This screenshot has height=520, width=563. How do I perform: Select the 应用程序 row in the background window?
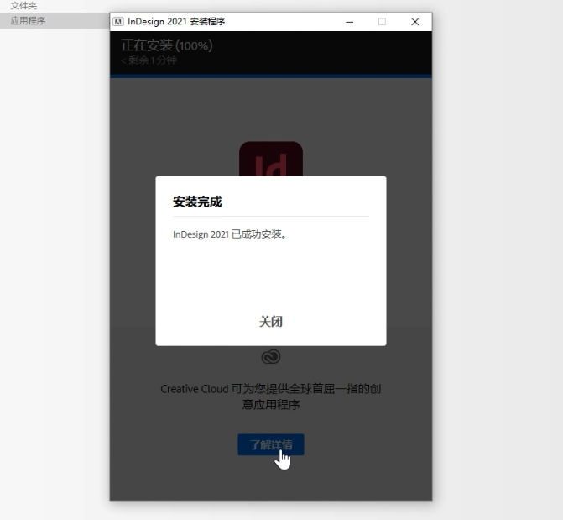[x=55, y=21]
